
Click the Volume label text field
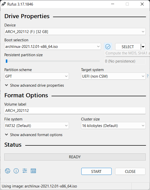pyautogui.click(x=75, y=111)
